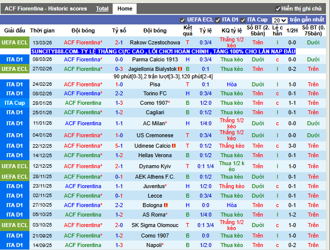Click ITA D1 badge on AC Milan row

(x=15, y=123)
